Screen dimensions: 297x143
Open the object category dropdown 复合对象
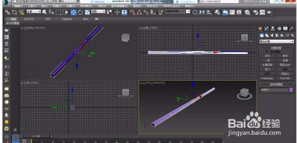click(x=276, y=41)
